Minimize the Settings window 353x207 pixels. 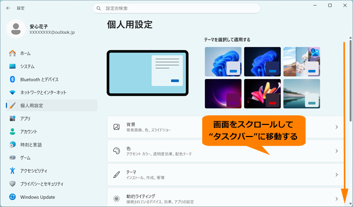pyautogui.click(x=315, y=6)
